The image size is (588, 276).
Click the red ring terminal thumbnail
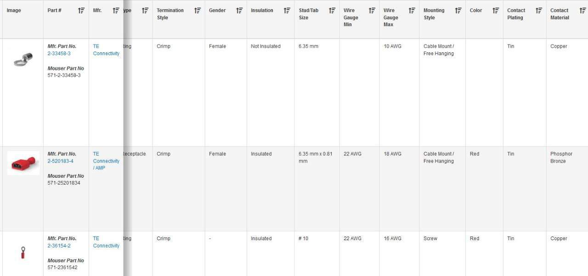[23, 253]
